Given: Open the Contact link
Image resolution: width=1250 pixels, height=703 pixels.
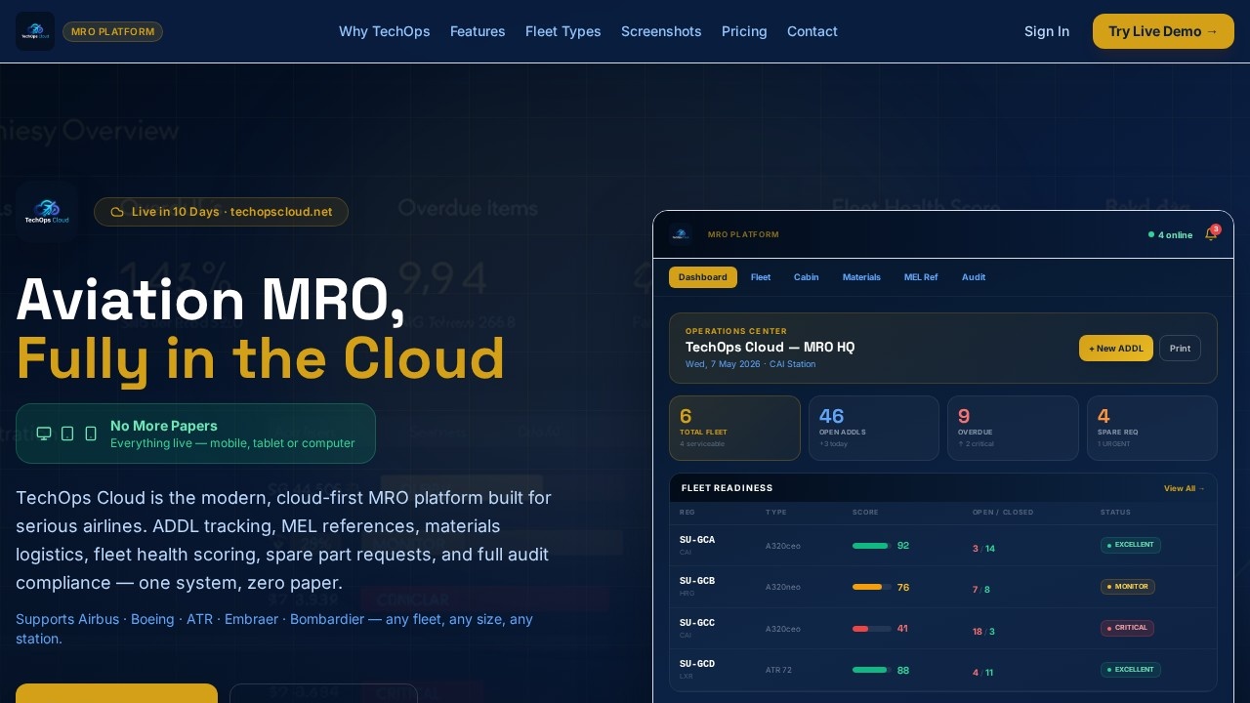Looking at the screenshot, I should pyautogui.click(x=812, y=31).
